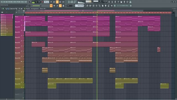177x100 pixels.
Task: Toggle the overdub recording icon
Action: click(x=60, y=2)
